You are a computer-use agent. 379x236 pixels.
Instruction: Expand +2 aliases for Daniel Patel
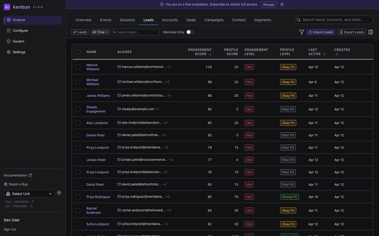(x=164, y=135)
